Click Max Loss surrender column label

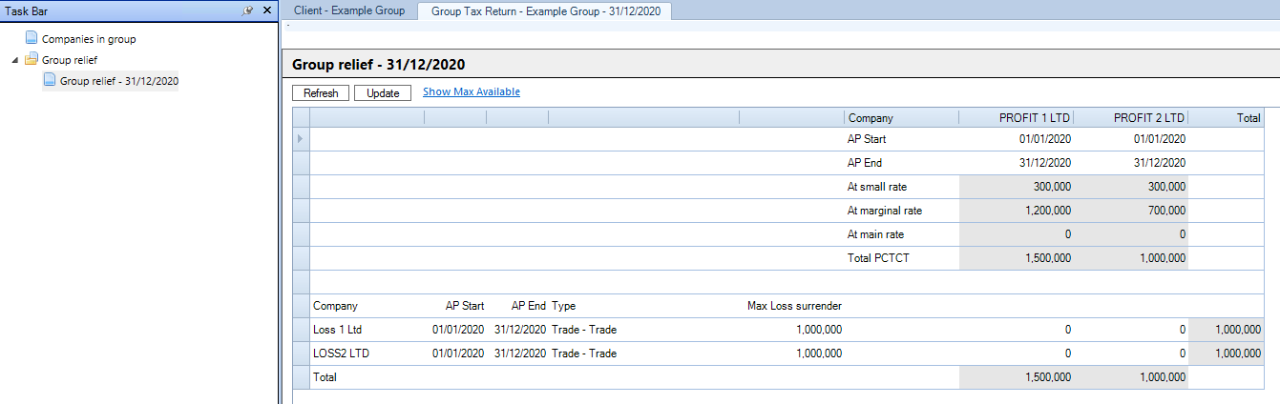click(x=794, y=306)
